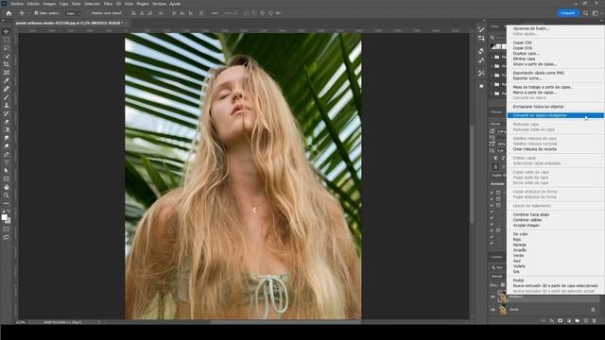The image size is (605, 340).
Task: Click the foreground color swatch
Action: pos(4,217)
